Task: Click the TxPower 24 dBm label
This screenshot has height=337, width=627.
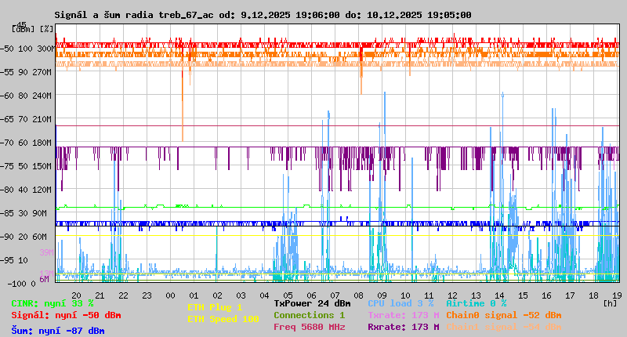Action: (x=312, y=303)
